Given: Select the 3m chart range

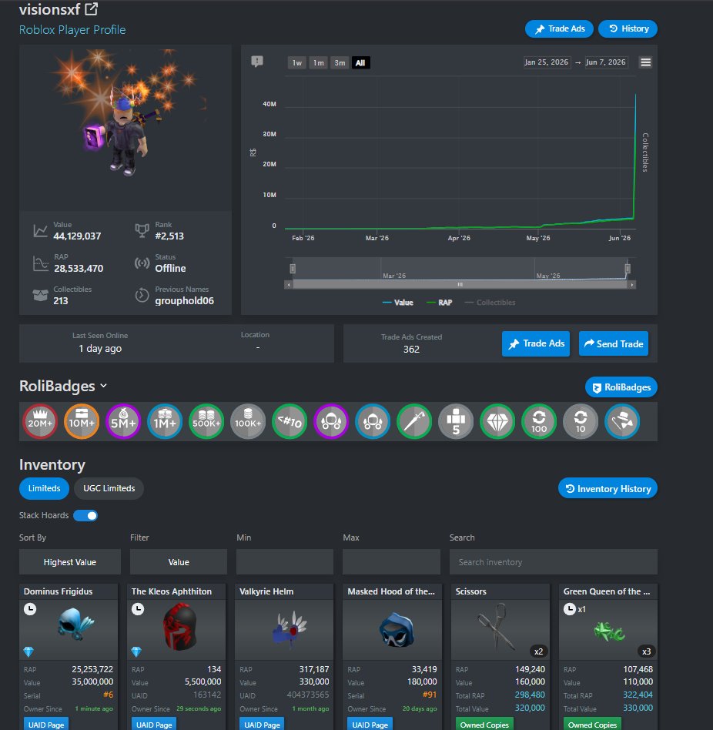Looking at the screenshot, I should [x=340, y=63].
